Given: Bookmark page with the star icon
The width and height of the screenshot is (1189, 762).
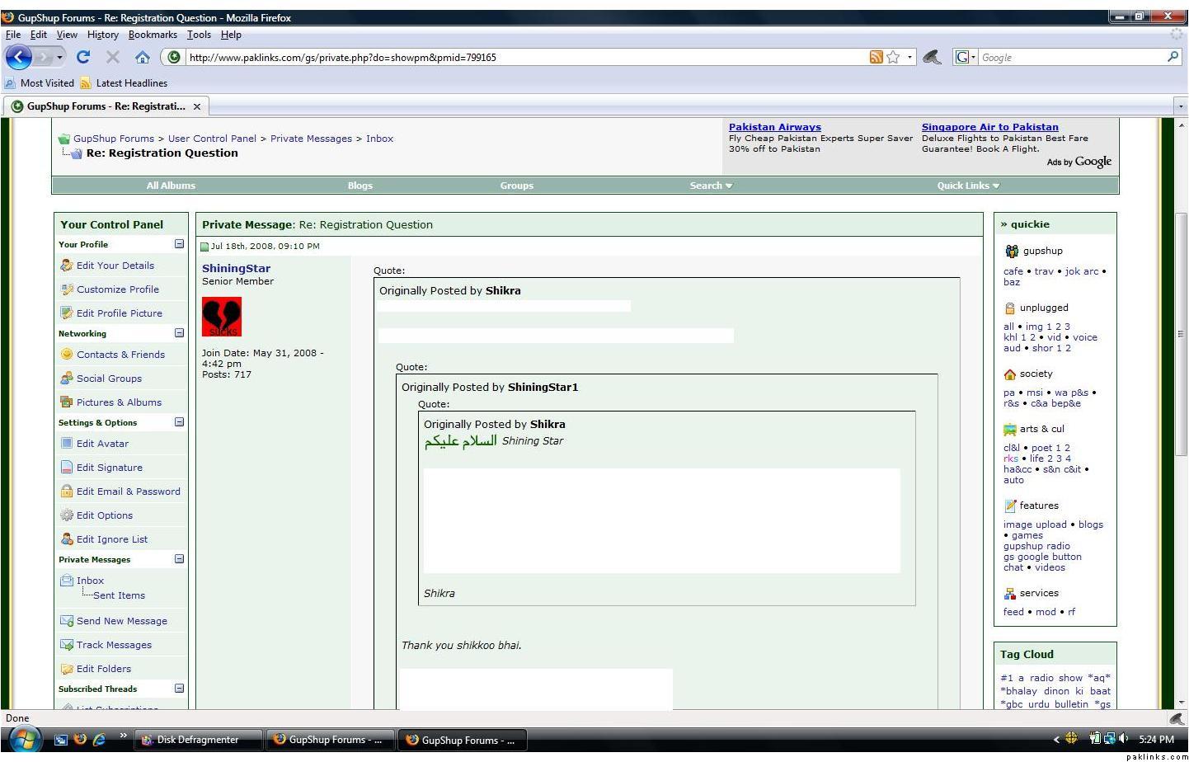Looking at the screenshot, I should (893, 57).
